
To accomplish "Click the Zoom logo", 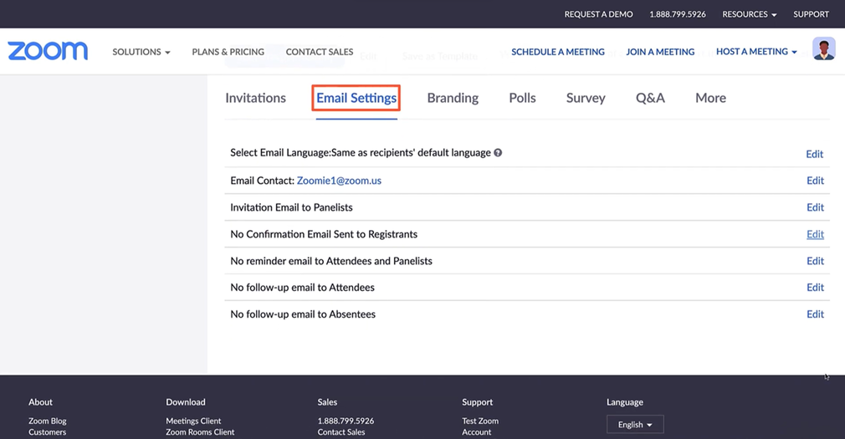I will [48, 51].
